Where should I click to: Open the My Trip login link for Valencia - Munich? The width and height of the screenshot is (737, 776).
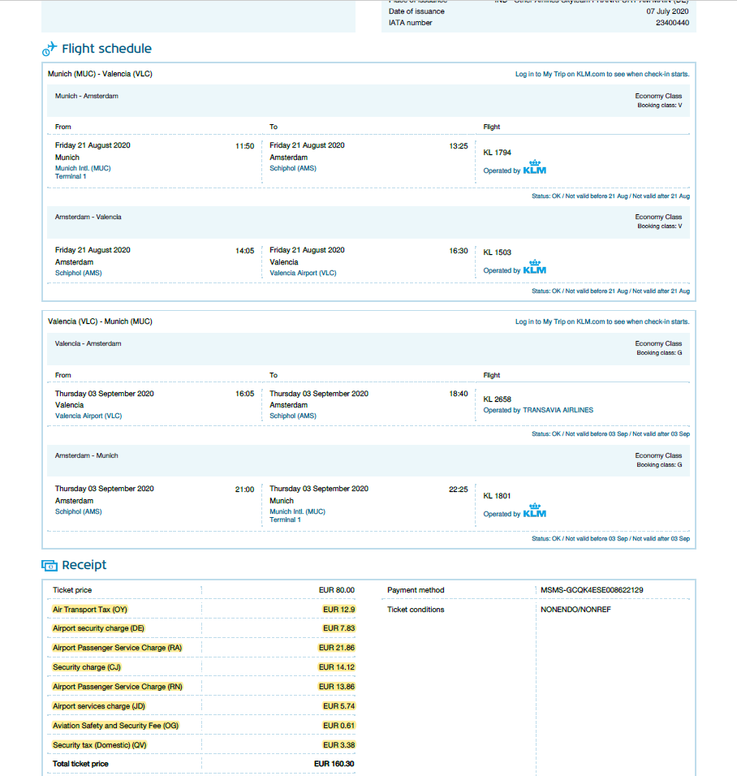click(602, 321)
